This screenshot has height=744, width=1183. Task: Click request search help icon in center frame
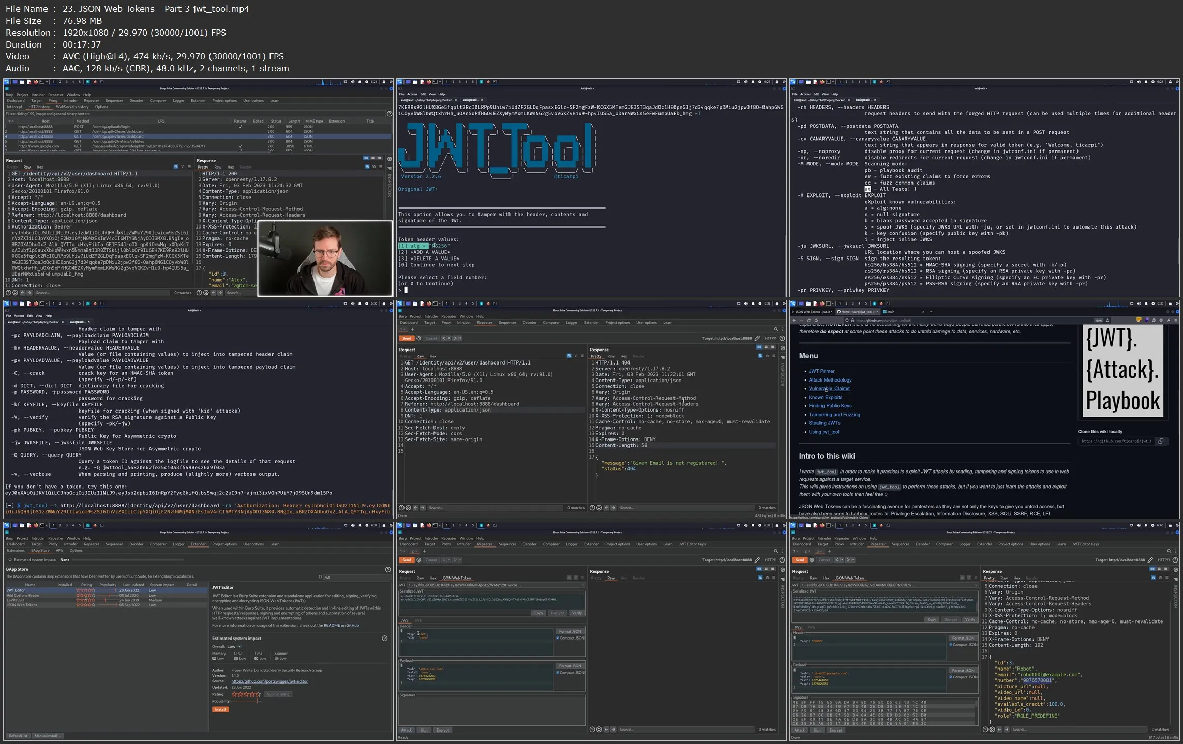[401, 508]
